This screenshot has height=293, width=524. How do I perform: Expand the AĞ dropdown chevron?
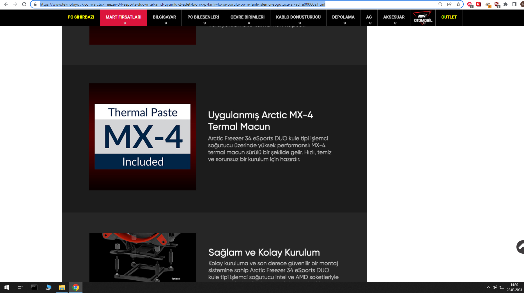coord(370,23)
